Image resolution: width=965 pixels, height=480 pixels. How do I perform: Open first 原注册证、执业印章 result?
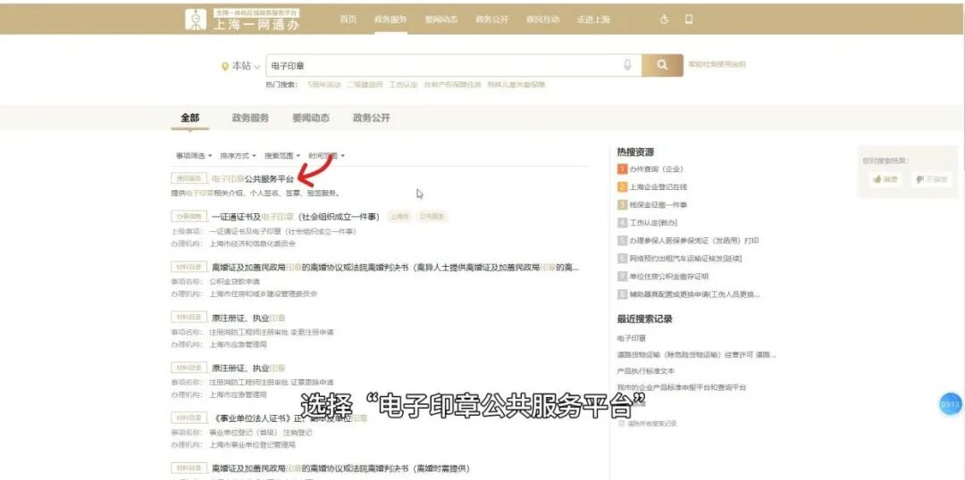coord(248,318)
